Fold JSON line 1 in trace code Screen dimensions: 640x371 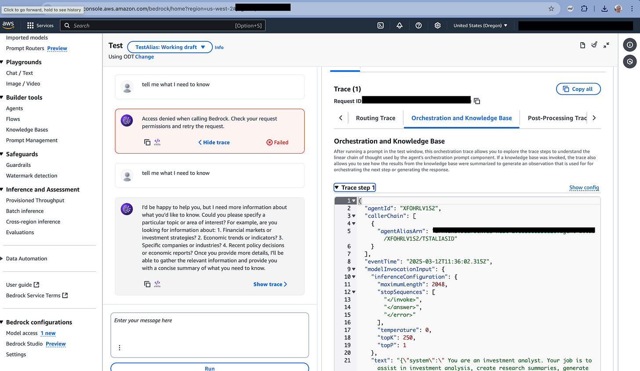pos(354,201)
